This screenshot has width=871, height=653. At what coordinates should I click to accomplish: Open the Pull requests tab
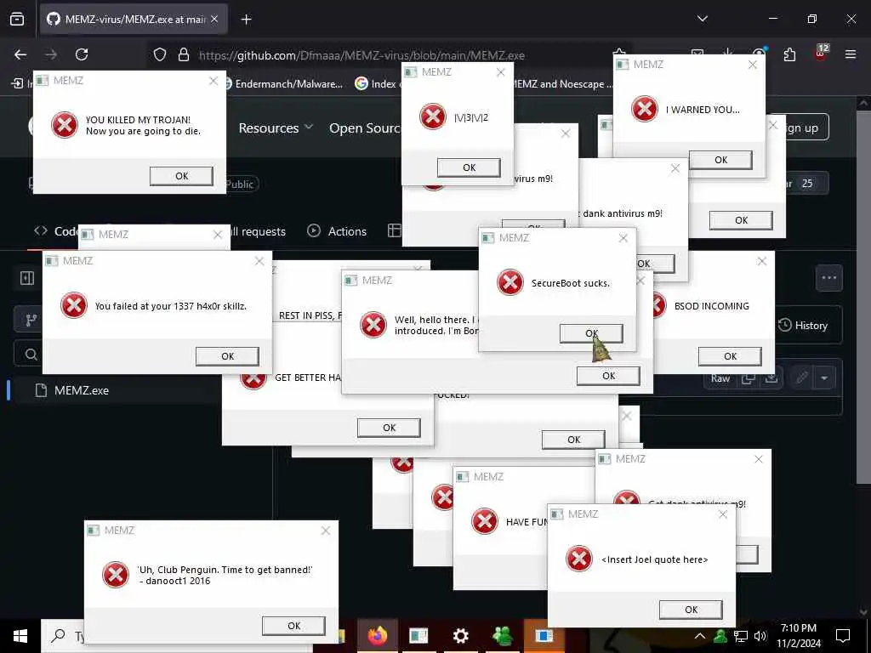(x=257, y=231)
